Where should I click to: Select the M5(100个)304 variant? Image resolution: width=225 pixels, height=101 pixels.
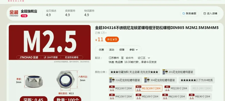(148, 97)
